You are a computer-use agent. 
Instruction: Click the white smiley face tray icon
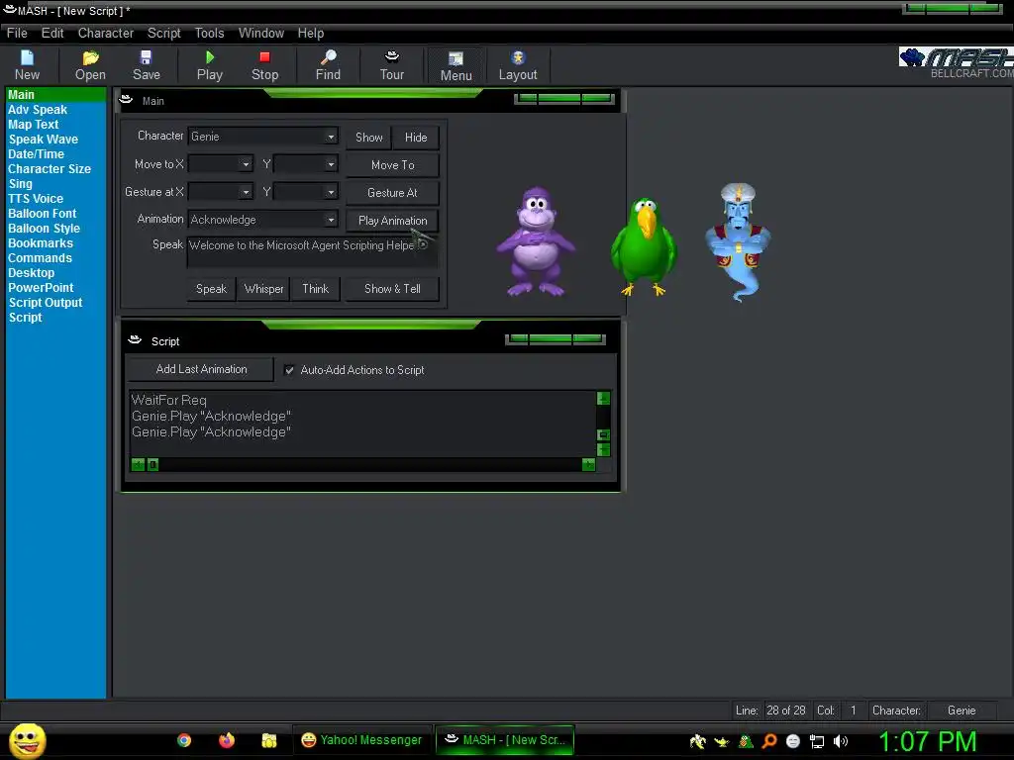coord(793,741)
